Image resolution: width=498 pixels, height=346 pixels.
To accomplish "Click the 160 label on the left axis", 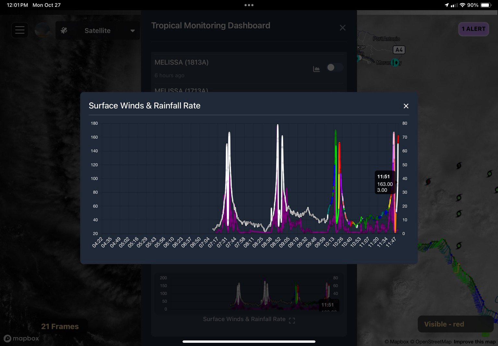I will (94, 137).
